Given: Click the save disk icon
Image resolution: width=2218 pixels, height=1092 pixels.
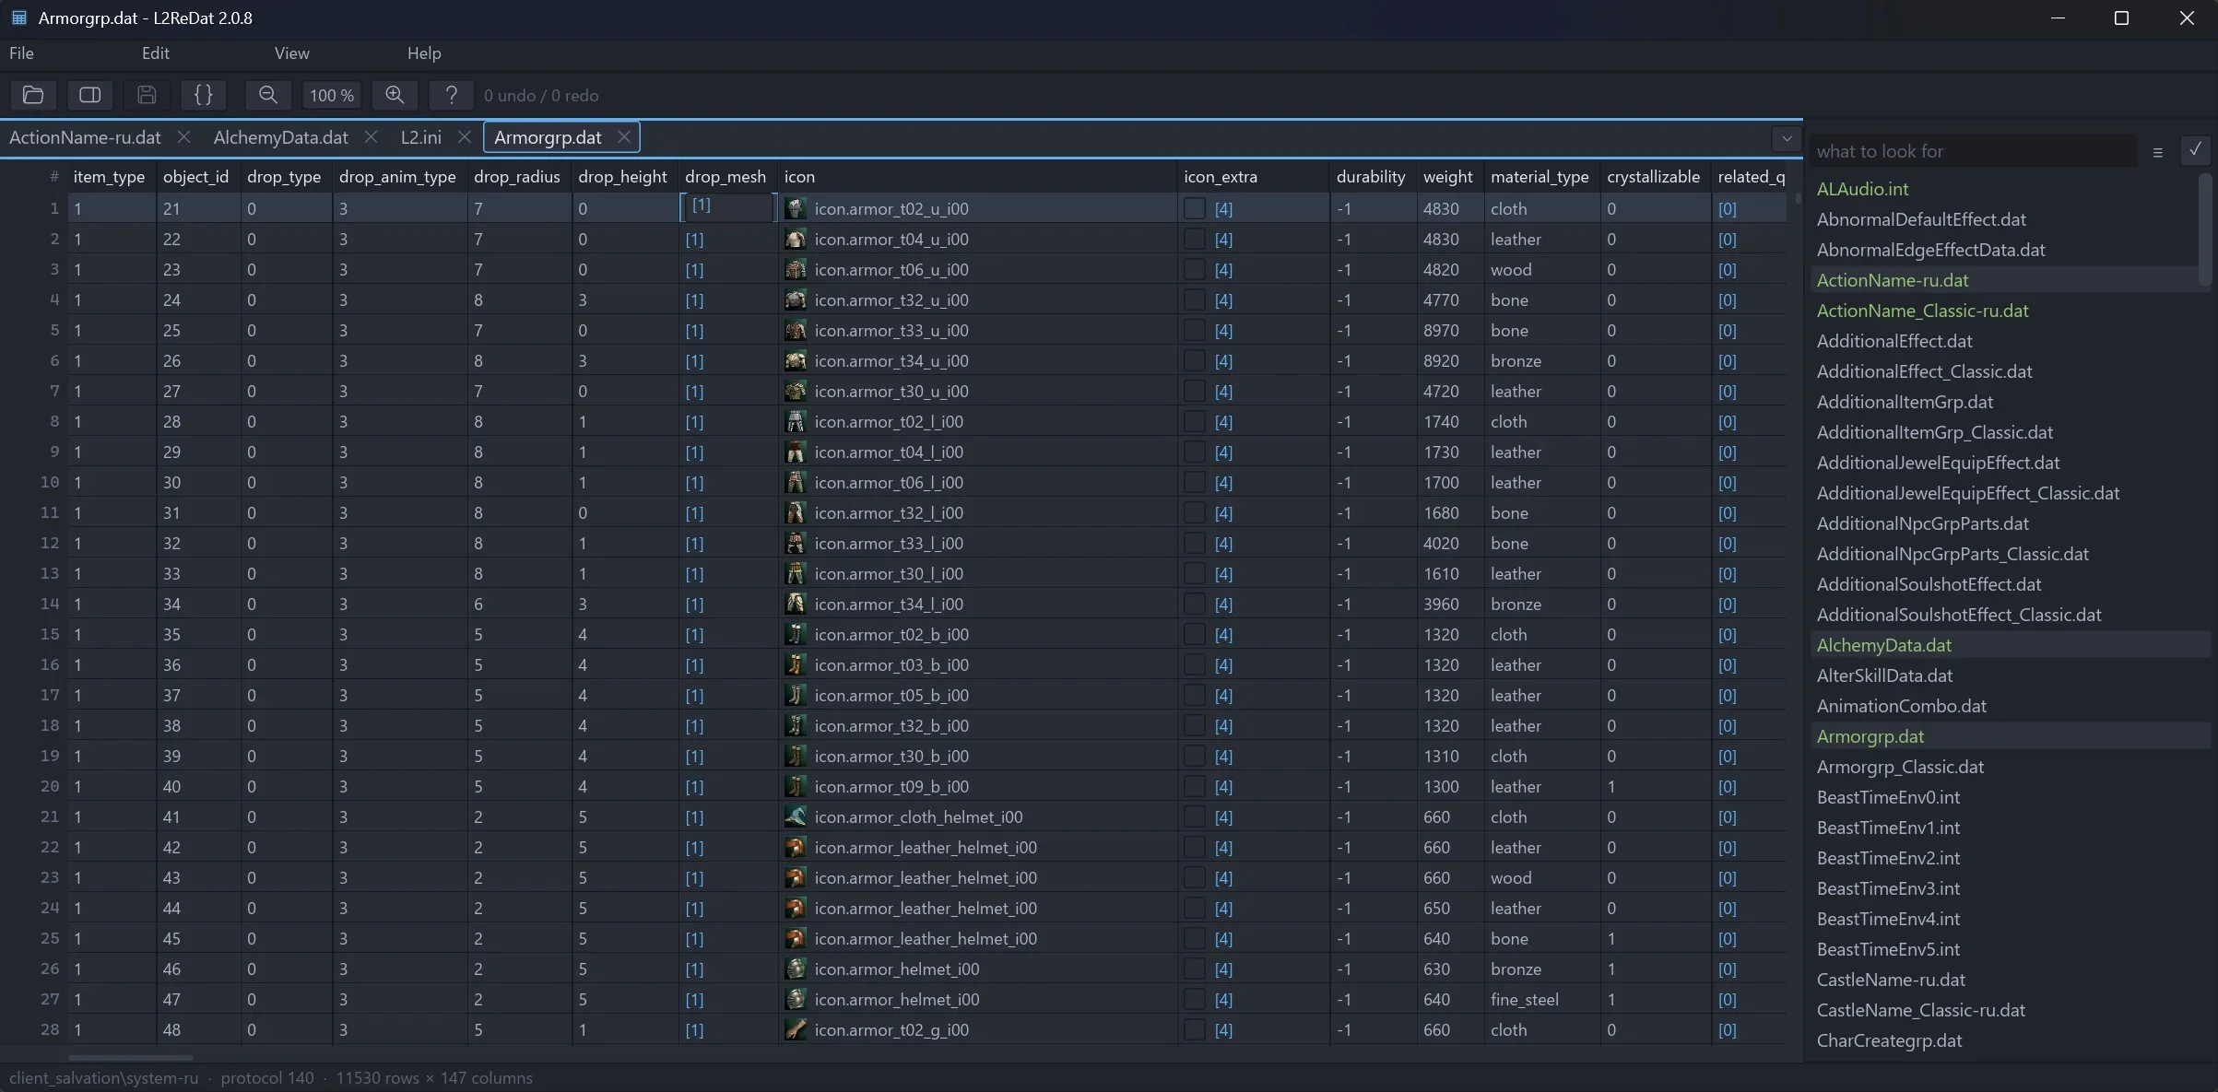Looking at the screenshot, I should 147,95.
